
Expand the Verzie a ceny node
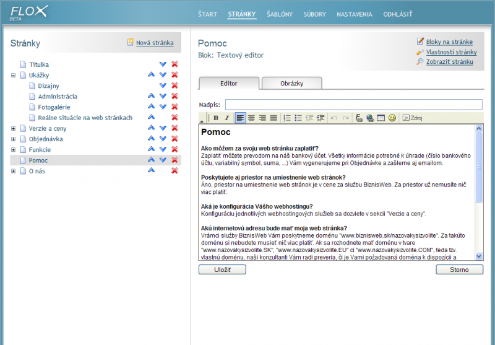point(13,128)
